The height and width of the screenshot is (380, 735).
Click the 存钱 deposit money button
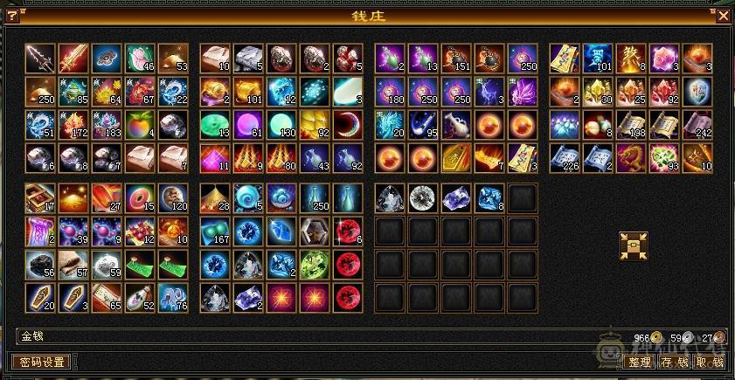click(675, 362)
